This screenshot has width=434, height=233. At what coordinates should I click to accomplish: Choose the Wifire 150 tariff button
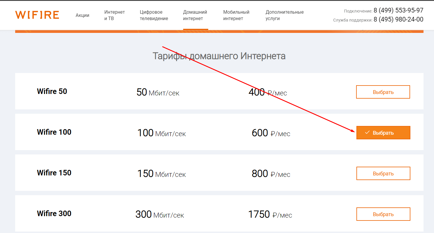click(x=383, y=173)
